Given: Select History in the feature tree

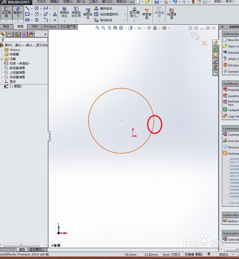Looking at the screenshot, I should 15,50.
